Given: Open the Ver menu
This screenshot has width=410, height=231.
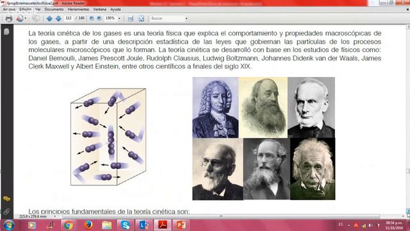Looking at the screenshot, I should click(x=38, y=9).
